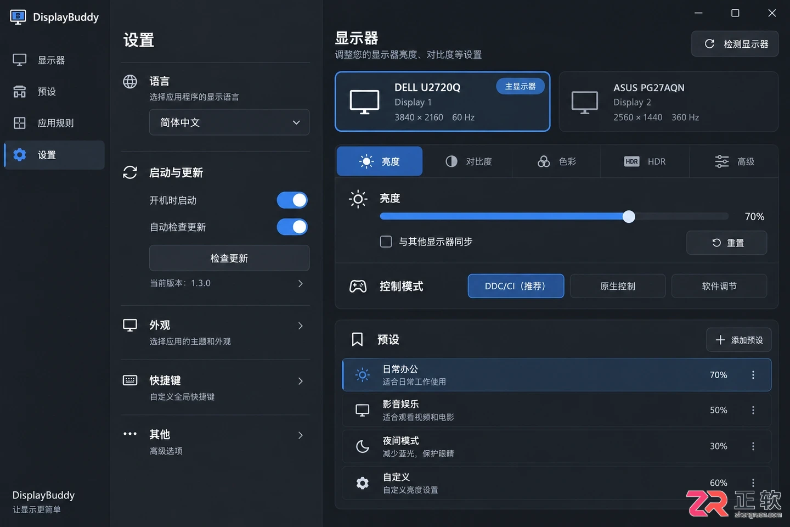
Task: Check 与其他显示器同步 checkbox
Action: coord(386,242)
